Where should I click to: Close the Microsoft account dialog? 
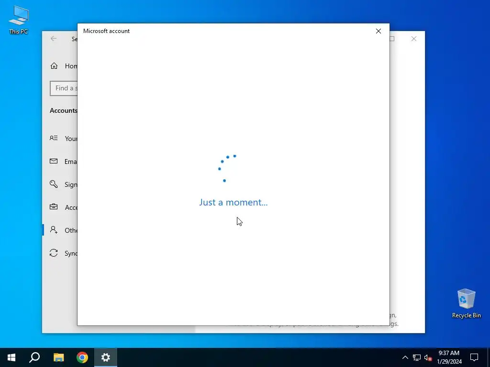378,31
